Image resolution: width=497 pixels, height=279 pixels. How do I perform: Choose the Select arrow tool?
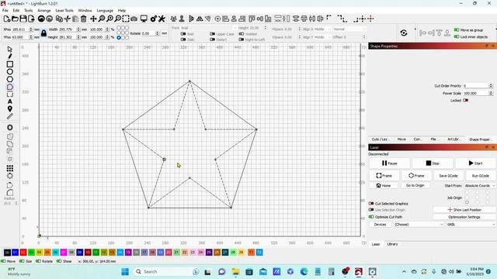pos(10,50)
